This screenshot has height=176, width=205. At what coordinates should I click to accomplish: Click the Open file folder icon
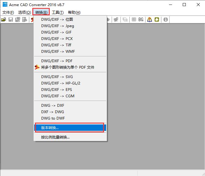(x=4, y=20)
